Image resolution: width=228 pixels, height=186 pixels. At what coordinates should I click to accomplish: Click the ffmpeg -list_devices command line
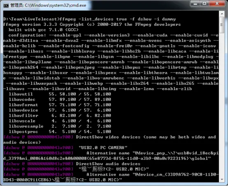click(x=89, y=19)
